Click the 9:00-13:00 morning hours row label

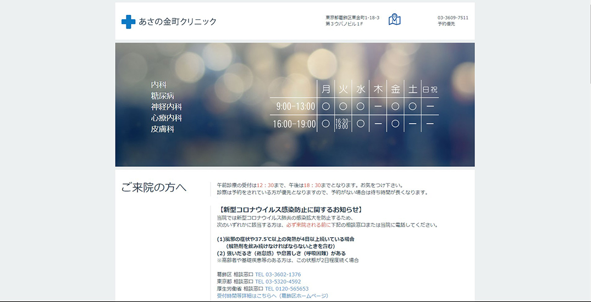tap(296, 107)
